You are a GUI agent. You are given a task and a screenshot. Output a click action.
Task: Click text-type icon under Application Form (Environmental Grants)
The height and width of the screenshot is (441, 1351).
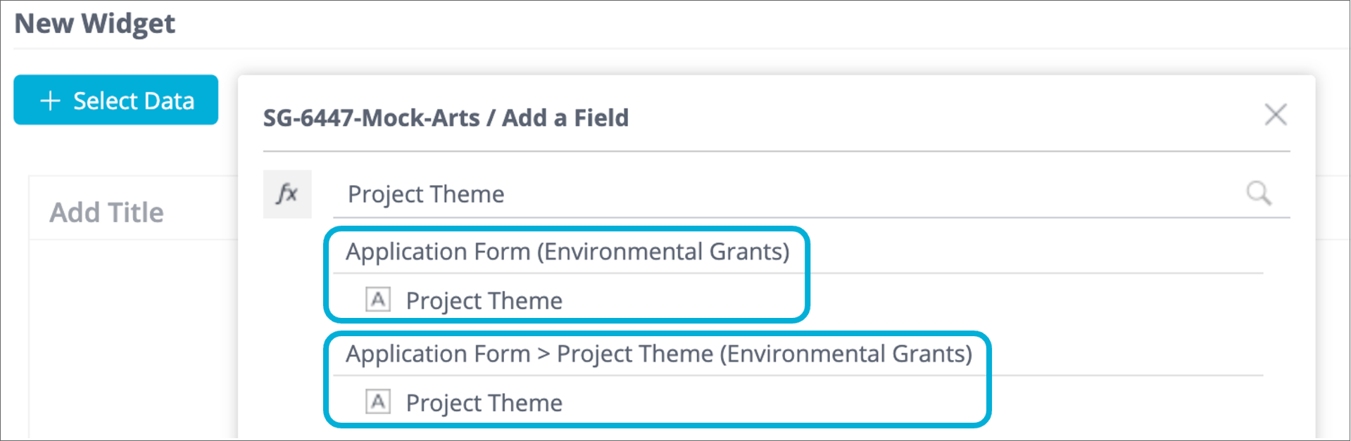tap(378, 300)
